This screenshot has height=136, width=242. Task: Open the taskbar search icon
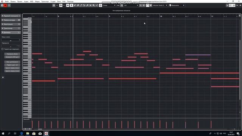(9, 133)
